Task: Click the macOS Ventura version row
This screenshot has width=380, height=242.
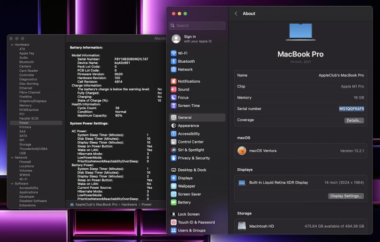Action: 301,151
